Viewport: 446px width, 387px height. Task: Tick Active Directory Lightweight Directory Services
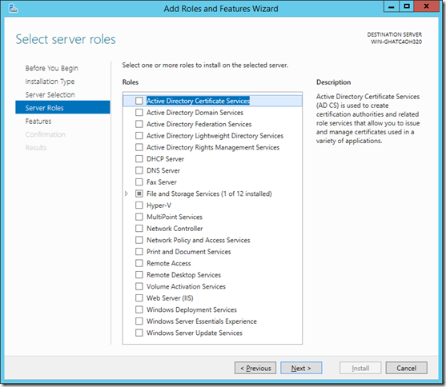click(x=139, y=136)
